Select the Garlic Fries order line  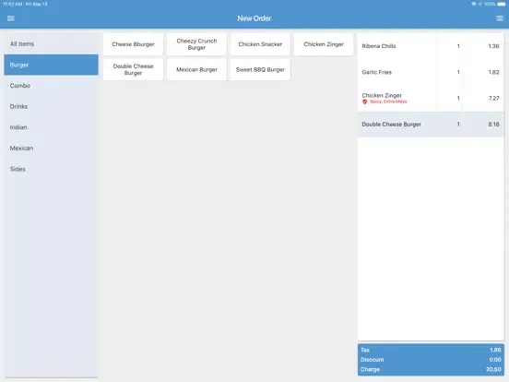pos(431,72)
